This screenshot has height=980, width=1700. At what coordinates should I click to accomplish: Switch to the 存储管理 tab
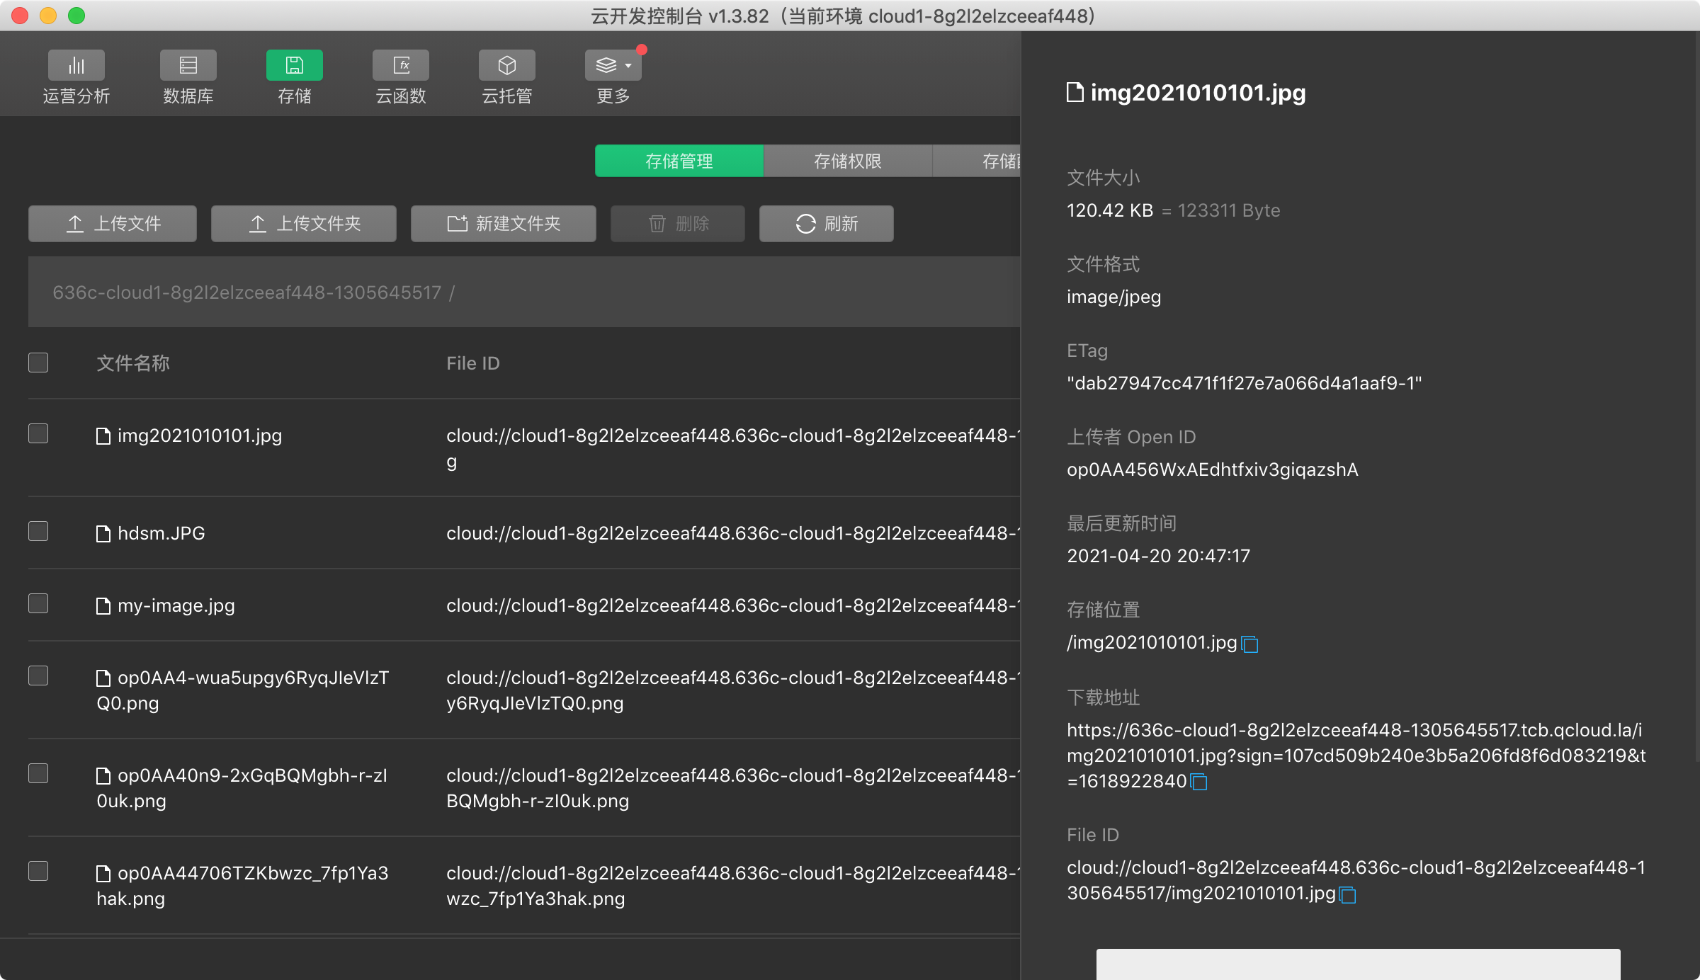[x=679, y=161]
